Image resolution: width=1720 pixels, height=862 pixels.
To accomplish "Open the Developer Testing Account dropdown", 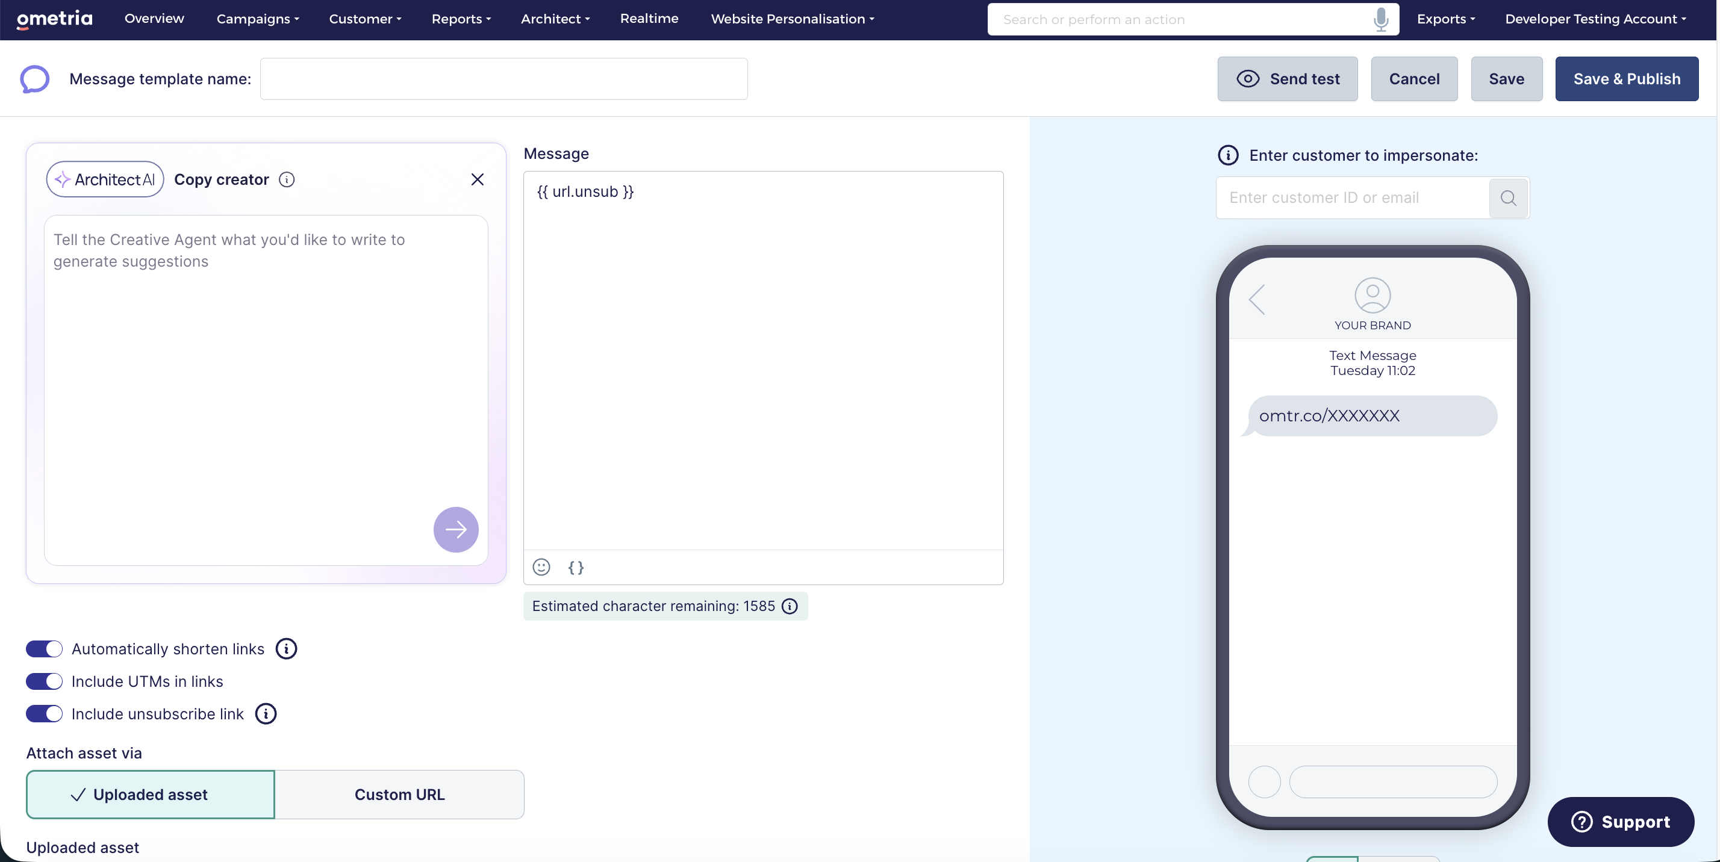I will [1596, 19].
